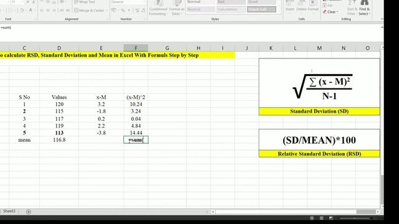Increase the cell indent
The width and height of the screenshot is (399, 224).
click(x=68, y=10)
